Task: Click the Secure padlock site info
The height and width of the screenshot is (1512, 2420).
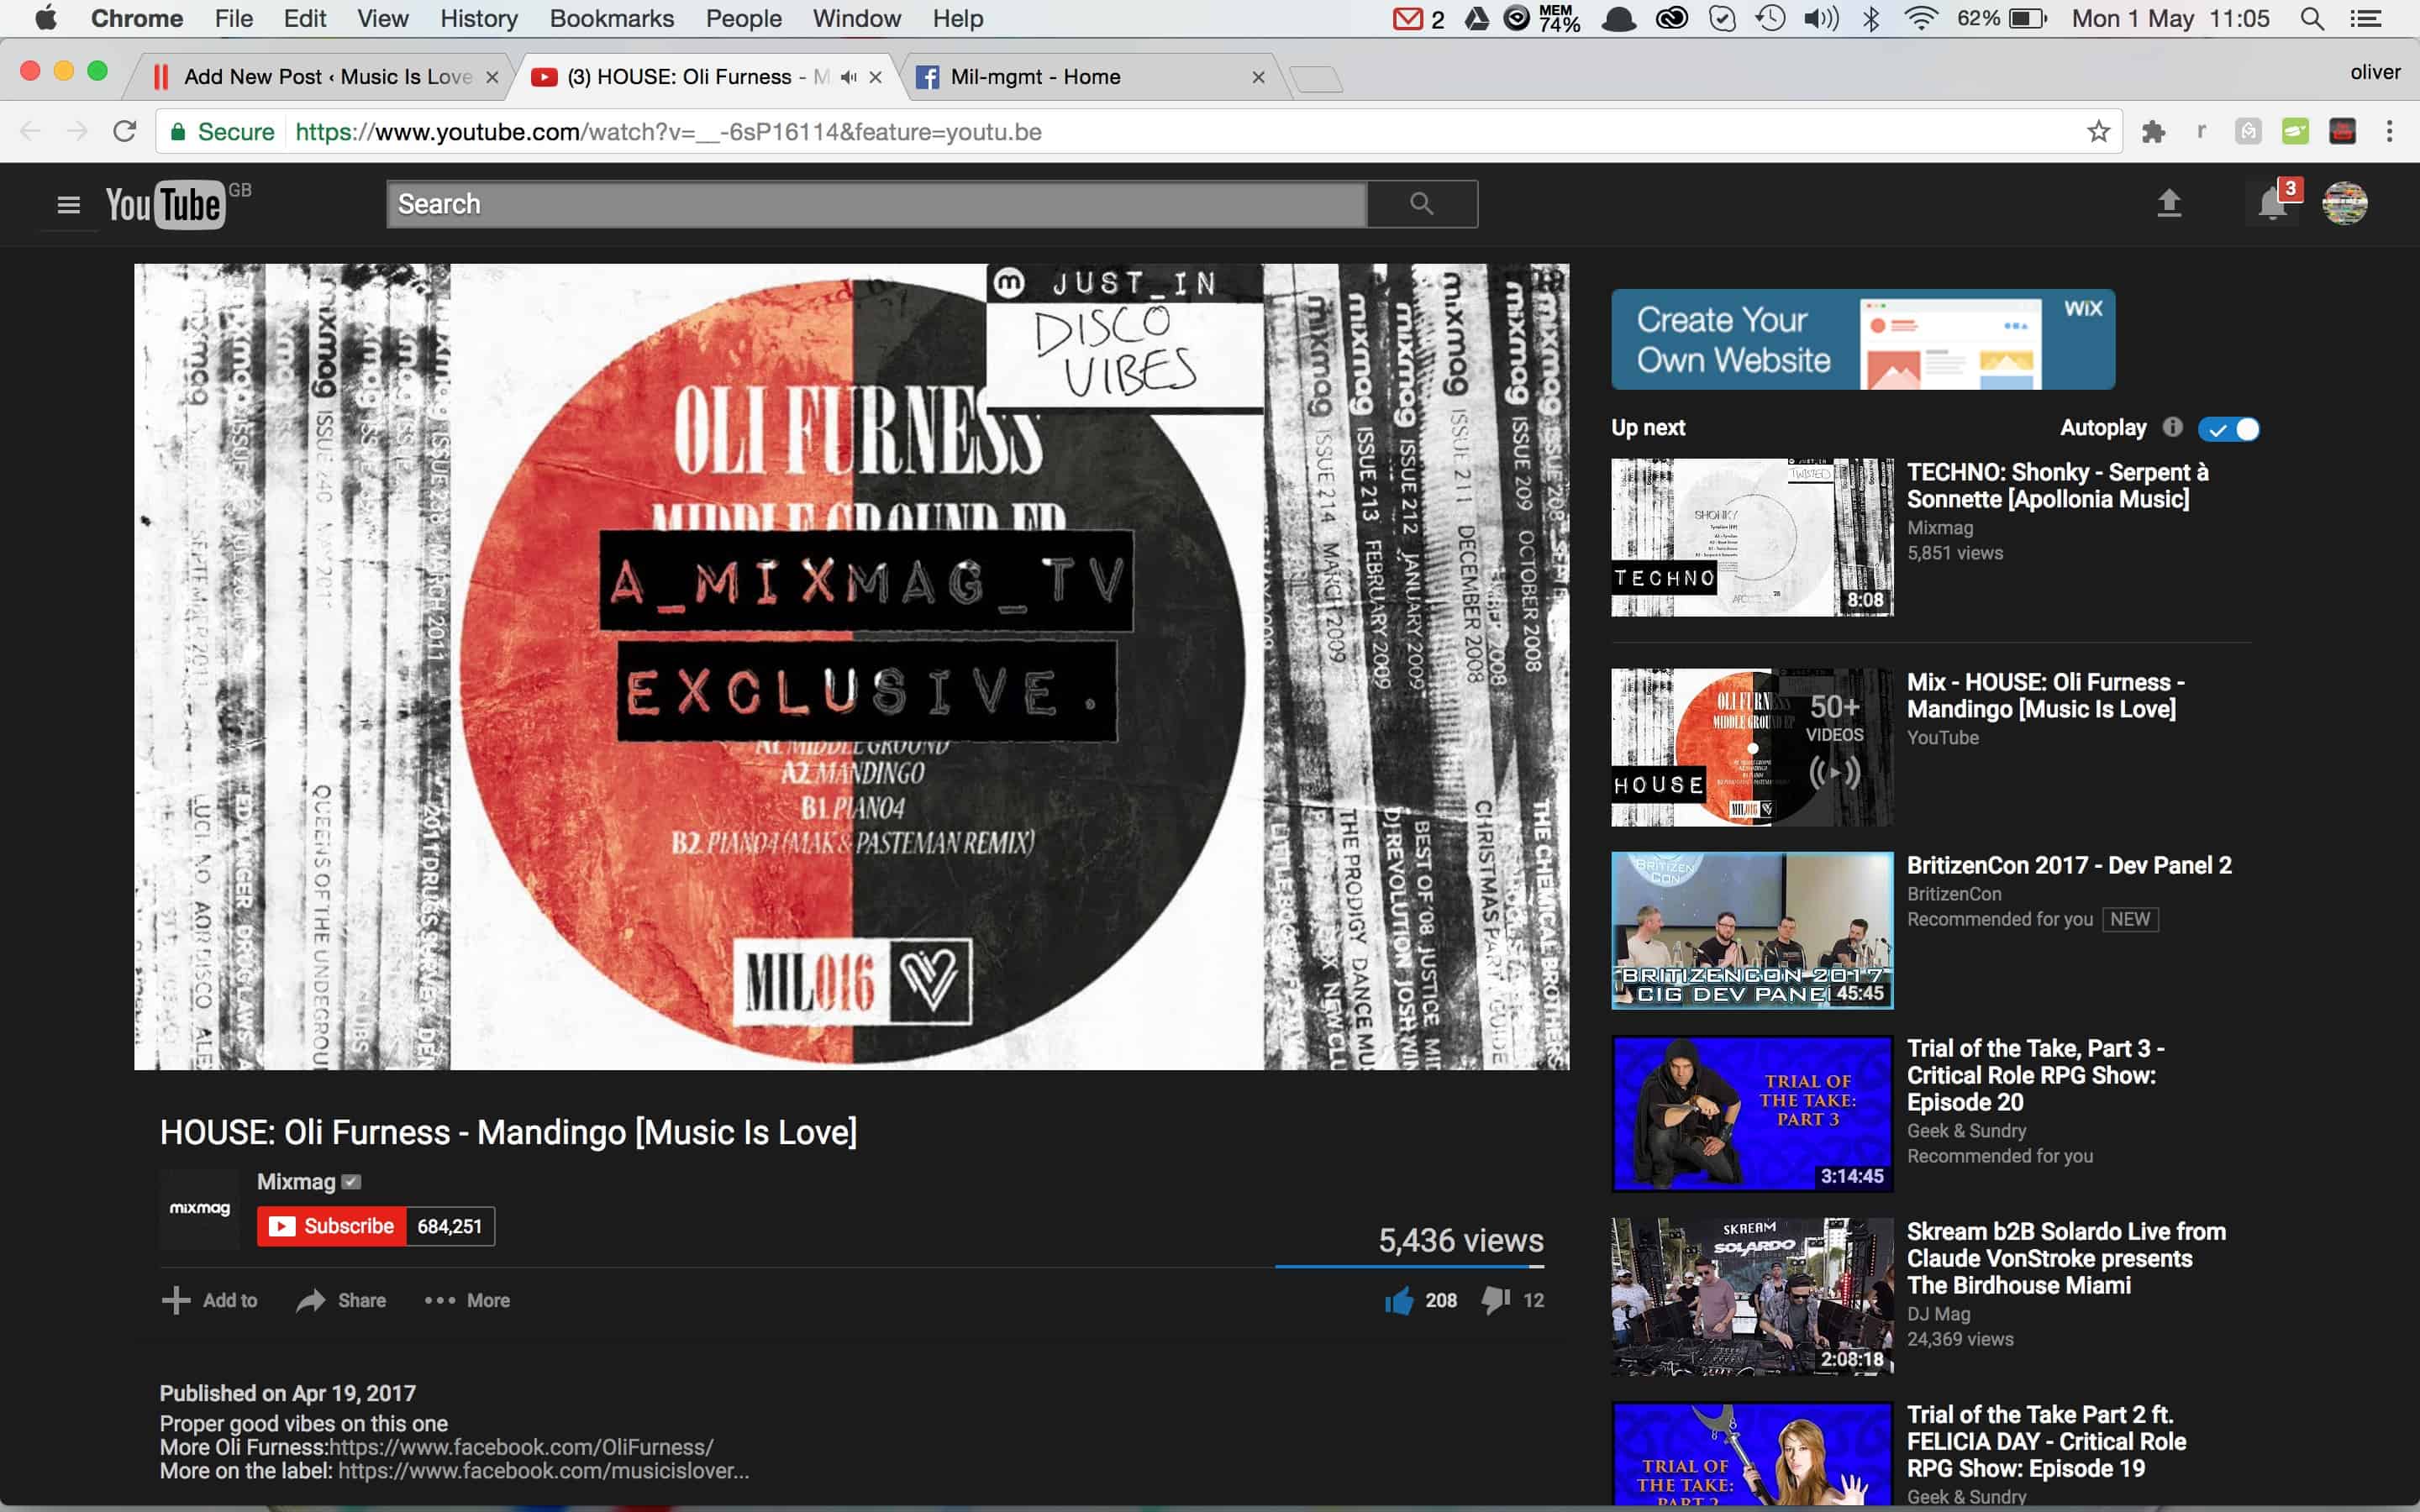Action: [x=222, y=132]
